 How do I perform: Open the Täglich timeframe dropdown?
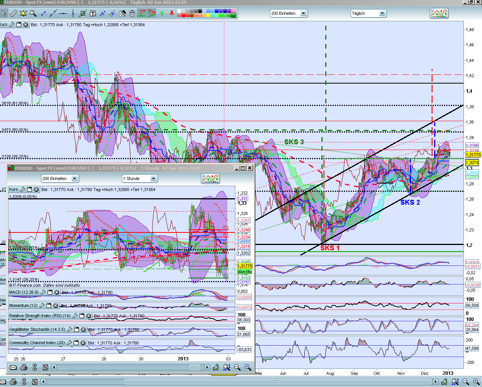pos(382,14)
